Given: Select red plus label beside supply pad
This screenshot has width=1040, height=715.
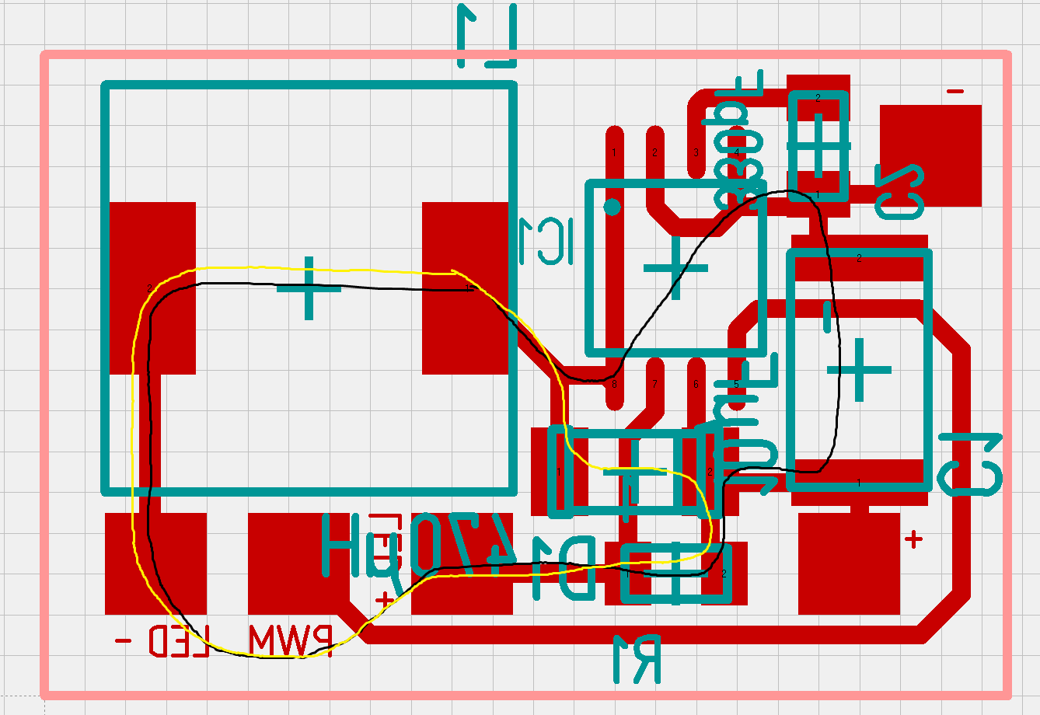Looking at the screenshot, I should (914, 538).
